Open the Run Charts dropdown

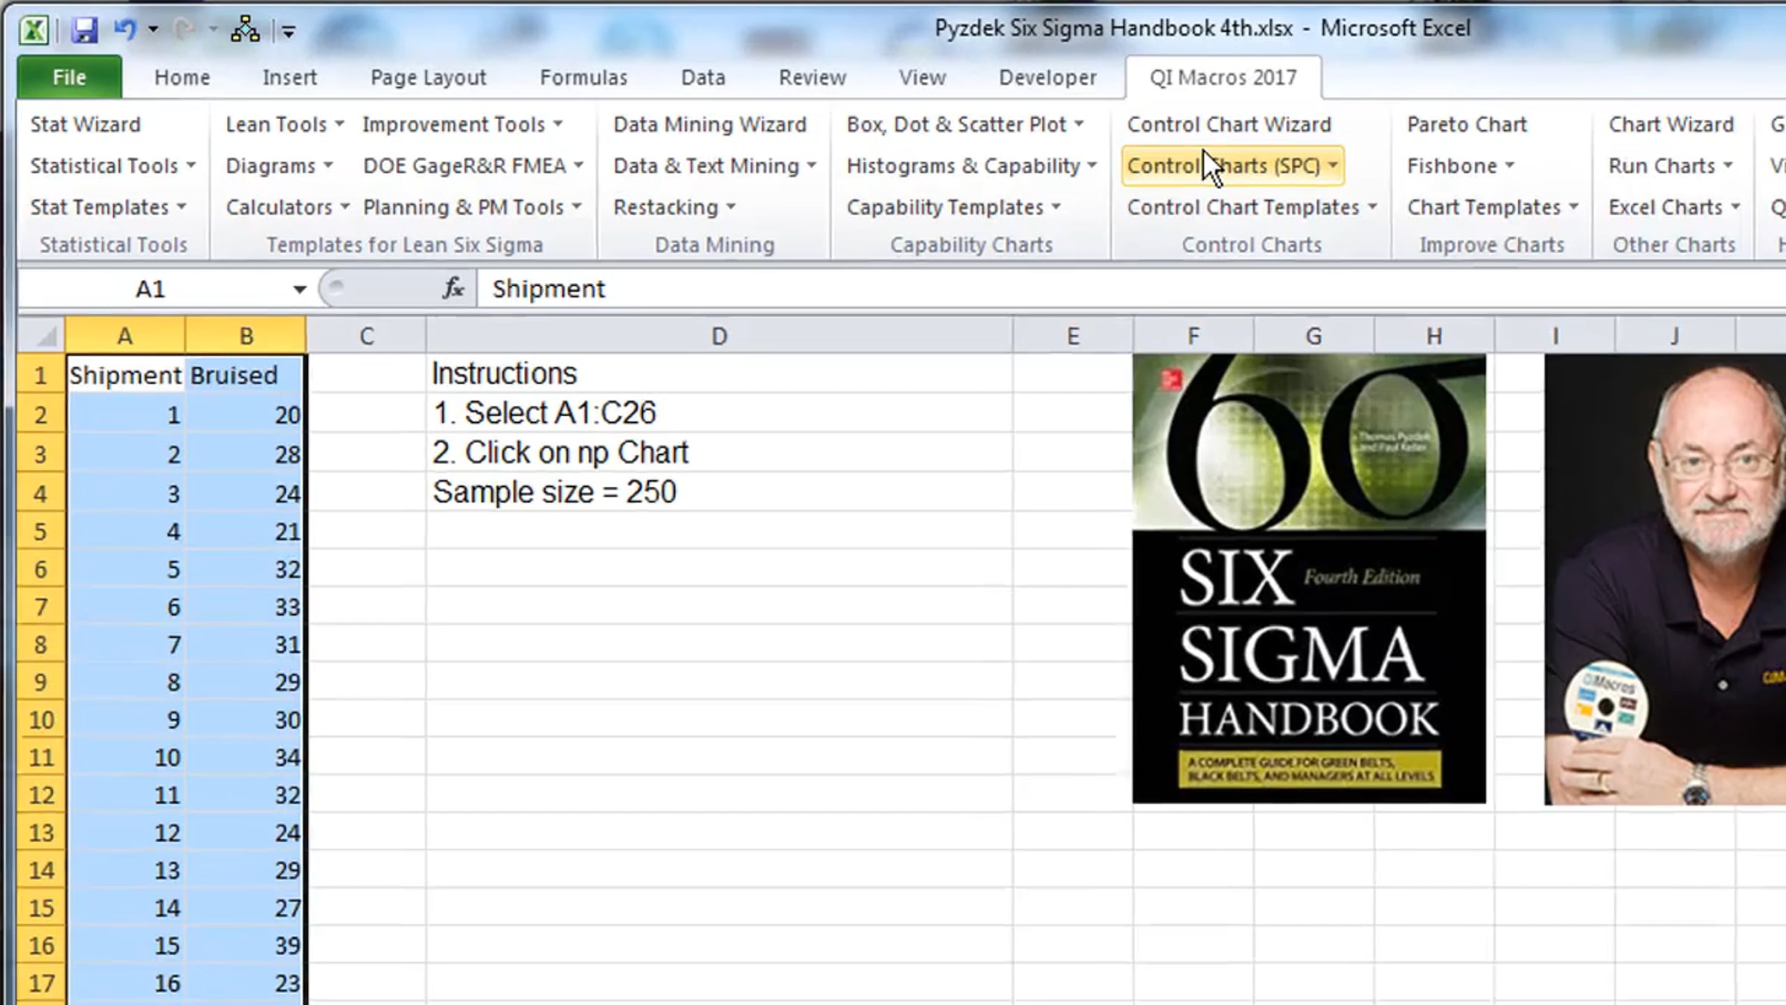(x=1671, y=165)
